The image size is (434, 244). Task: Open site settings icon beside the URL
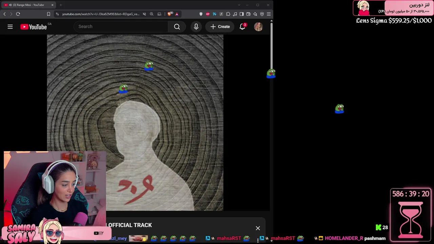click(x=57, y=14)
